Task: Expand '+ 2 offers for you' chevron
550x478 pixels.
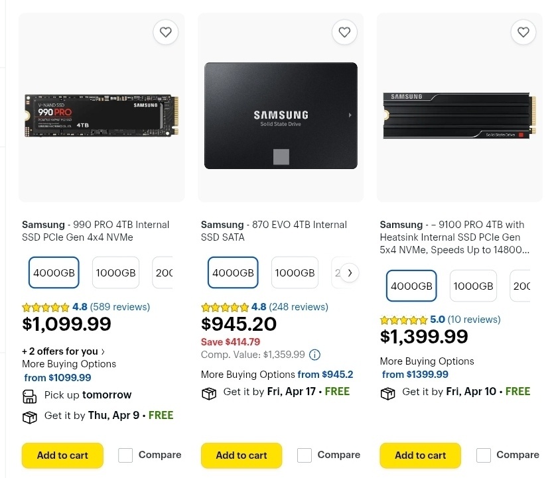Action: click(103, 351)
